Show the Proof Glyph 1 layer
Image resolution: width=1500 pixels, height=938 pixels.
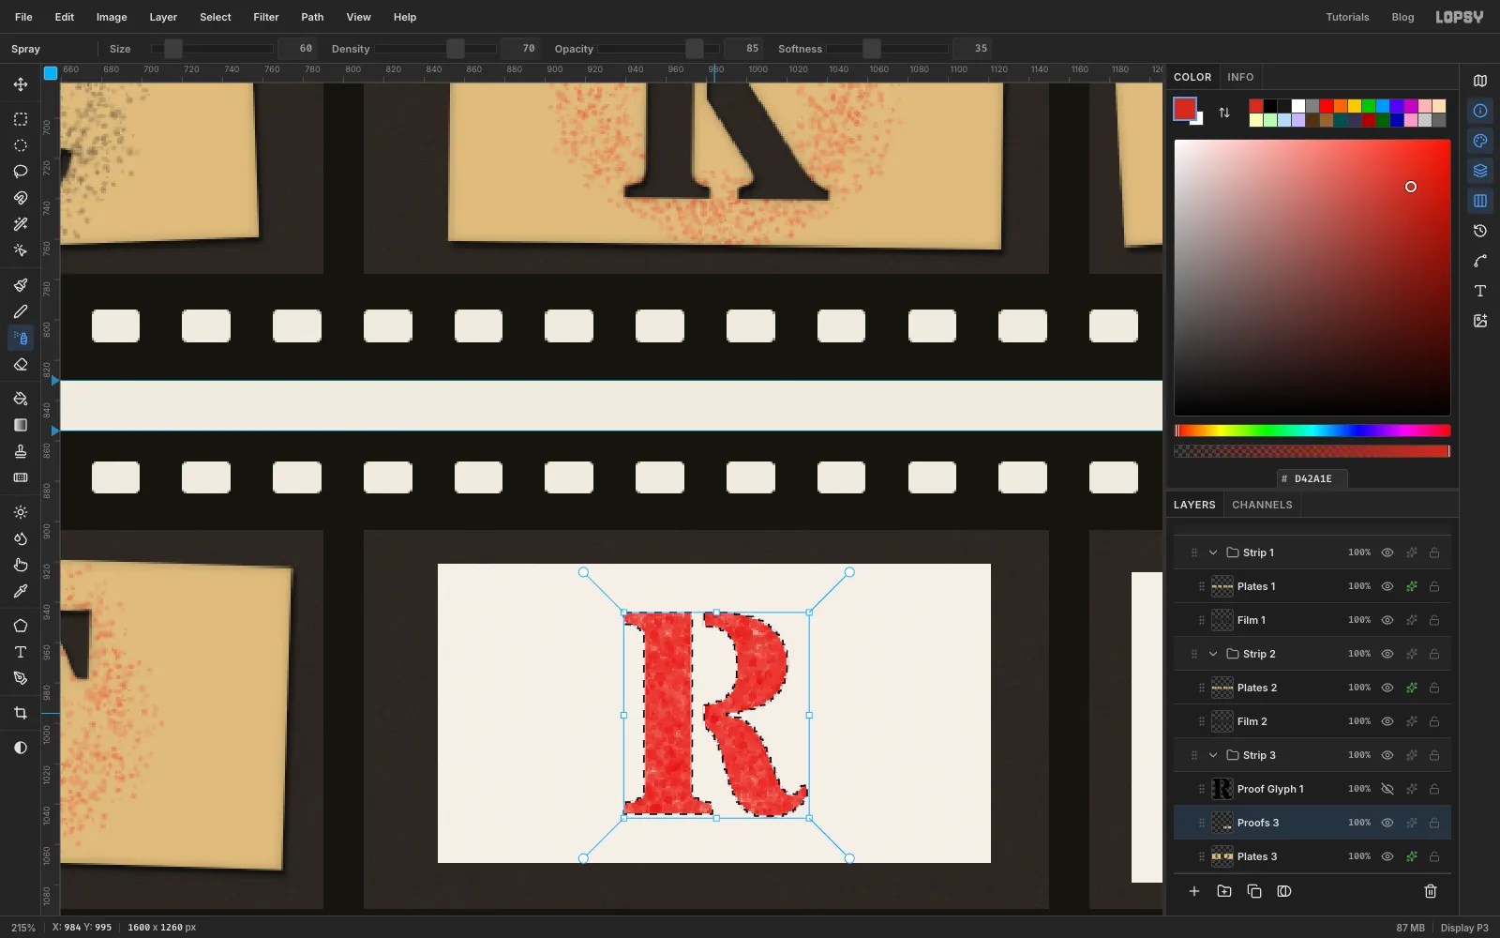(x=1387, y=789)
